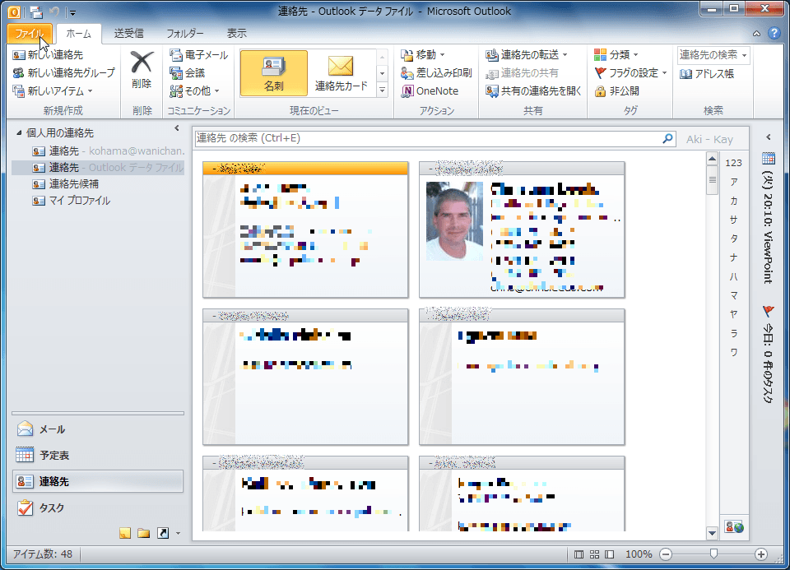Image resolution: width=790 pixels, height=570 pixels.
Task: Send contact to OneNote
Action: tap(430, 91)
